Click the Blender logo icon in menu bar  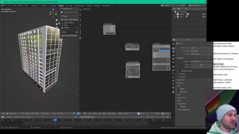click(3, 6)
